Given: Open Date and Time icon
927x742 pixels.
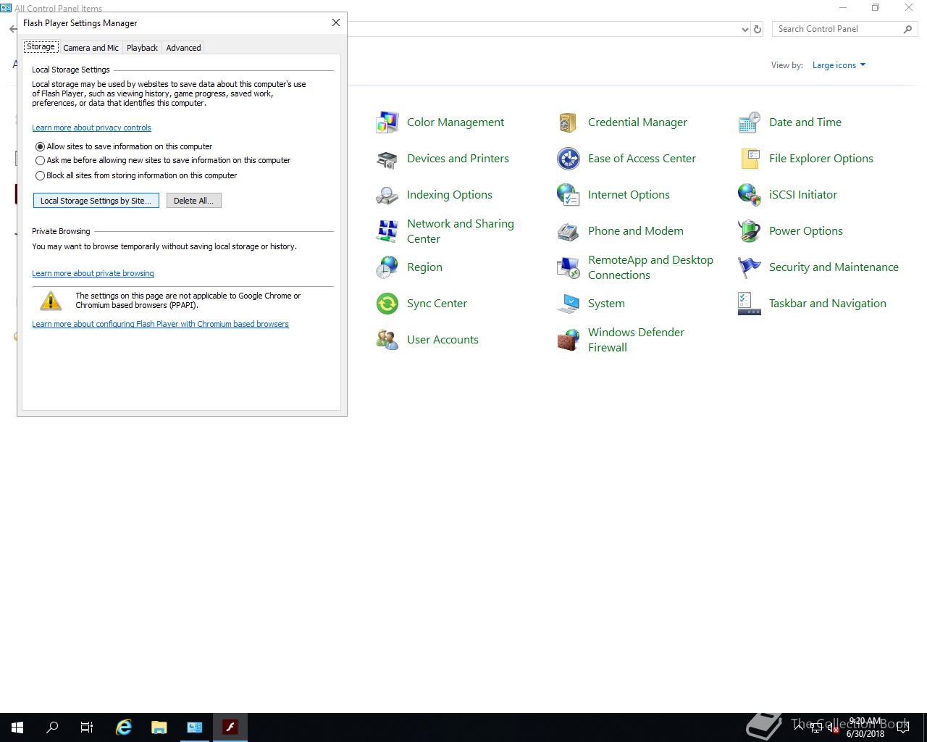Looking at the screenshot, I should coord(749,122).
